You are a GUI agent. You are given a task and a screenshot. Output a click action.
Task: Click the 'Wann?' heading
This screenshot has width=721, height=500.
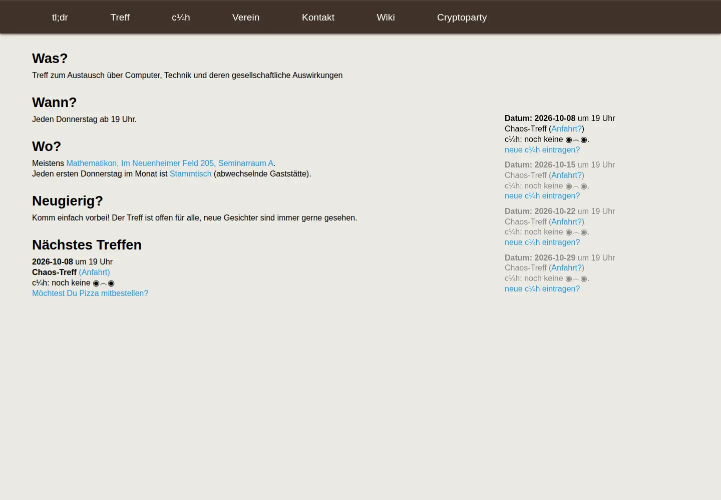(54, 102)
